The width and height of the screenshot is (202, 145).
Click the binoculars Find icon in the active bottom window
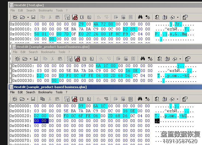point(140,99)
